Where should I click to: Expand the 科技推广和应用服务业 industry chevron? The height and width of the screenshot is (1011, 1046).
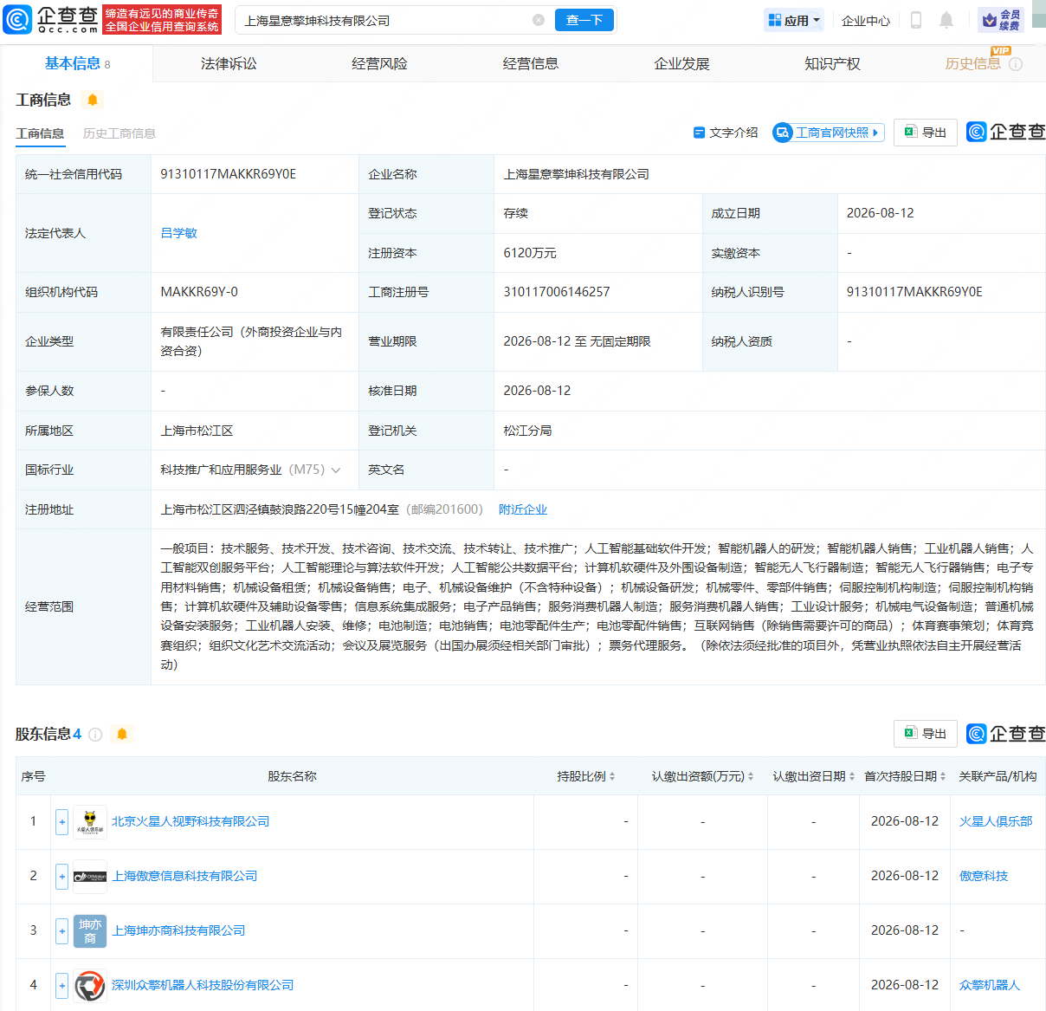tap(336, 470)
